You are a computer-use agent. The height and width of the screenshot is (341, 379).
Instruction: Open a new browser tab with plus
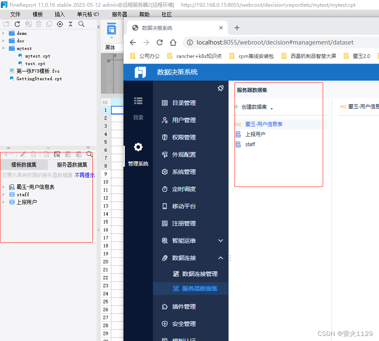pos(237,28)
